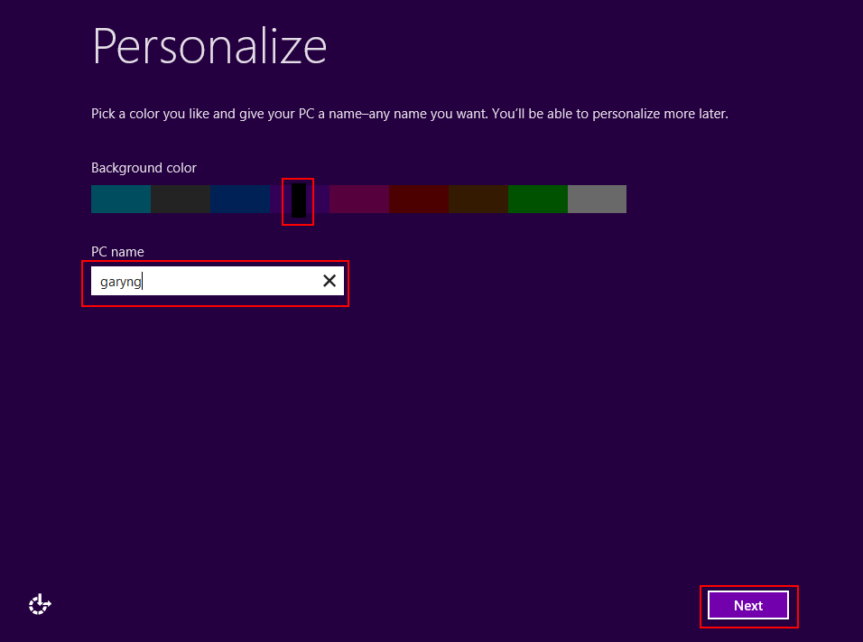Click the Next button
The image size is (863, 642).
tap(748, 605)
